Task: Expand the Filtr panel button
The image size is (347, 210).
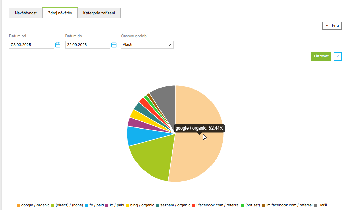Action: tap(332, 26)
